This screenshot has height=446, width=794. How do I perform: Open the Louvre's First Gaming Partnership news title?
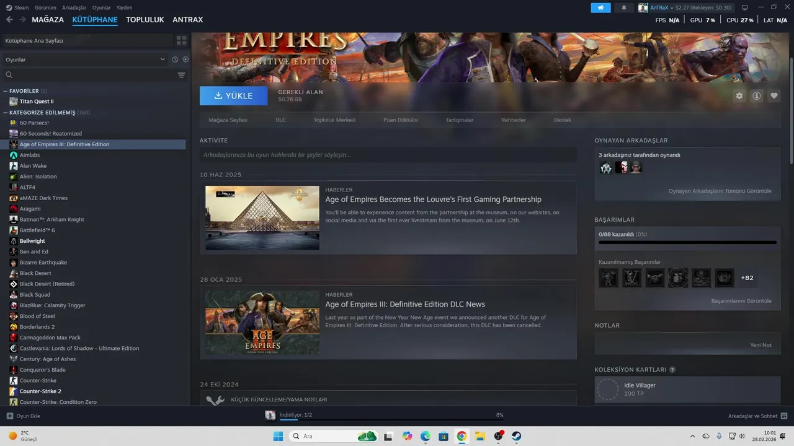(x=433, y=199)
